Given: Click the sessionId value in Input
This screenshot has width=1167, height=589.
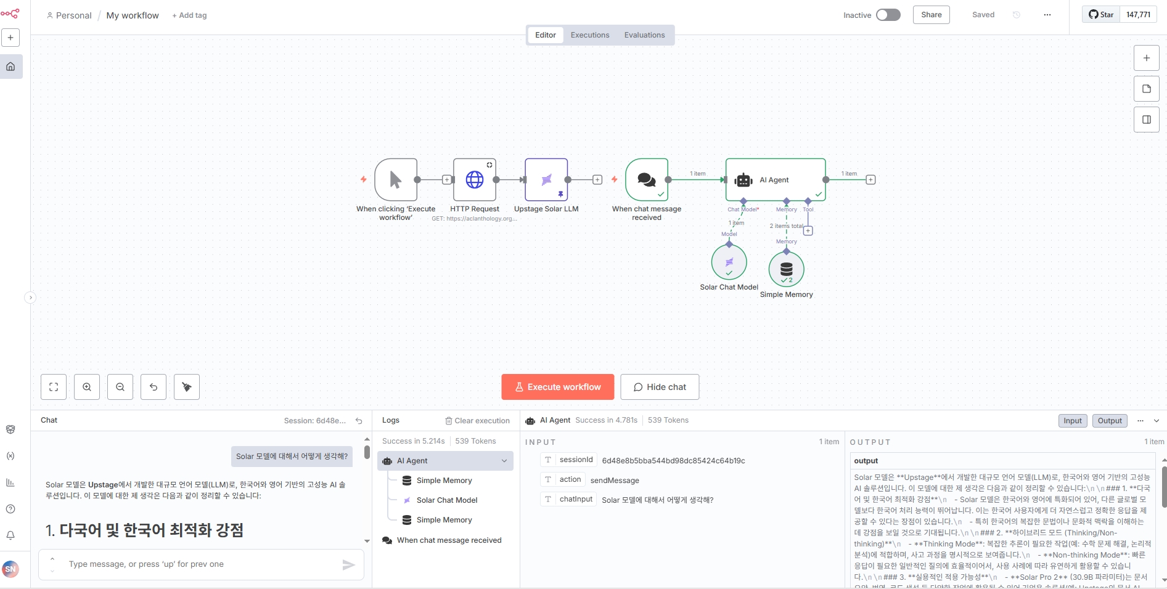Looking at the screenshot, I should (x=673, y=461).
